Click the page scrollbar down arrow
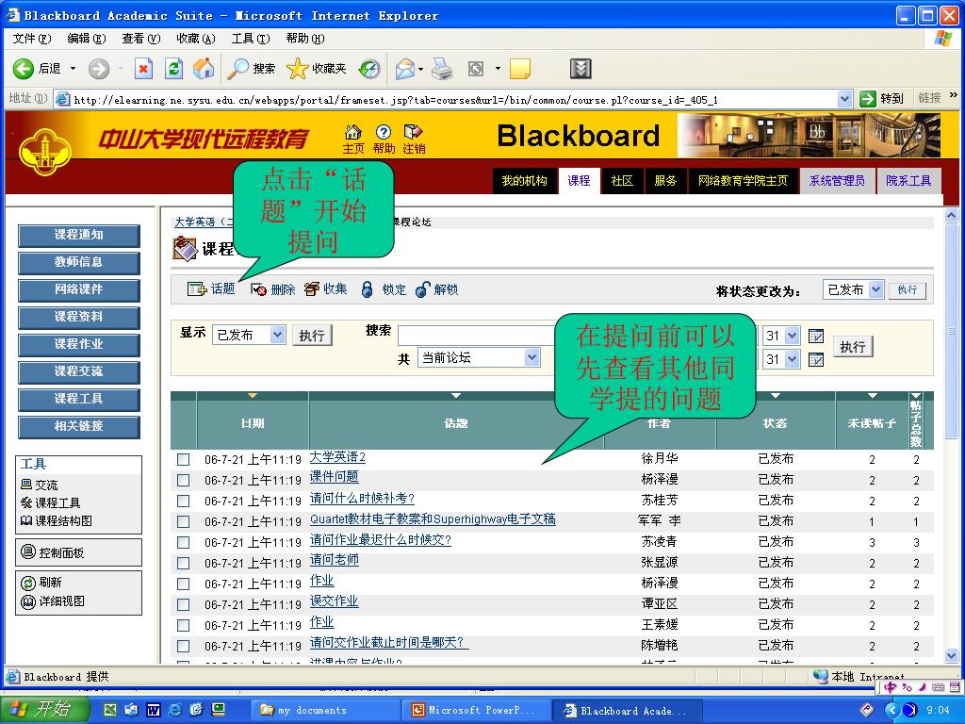Image resolution: width=965 pixels, height=724 pixels. point(951,655)
